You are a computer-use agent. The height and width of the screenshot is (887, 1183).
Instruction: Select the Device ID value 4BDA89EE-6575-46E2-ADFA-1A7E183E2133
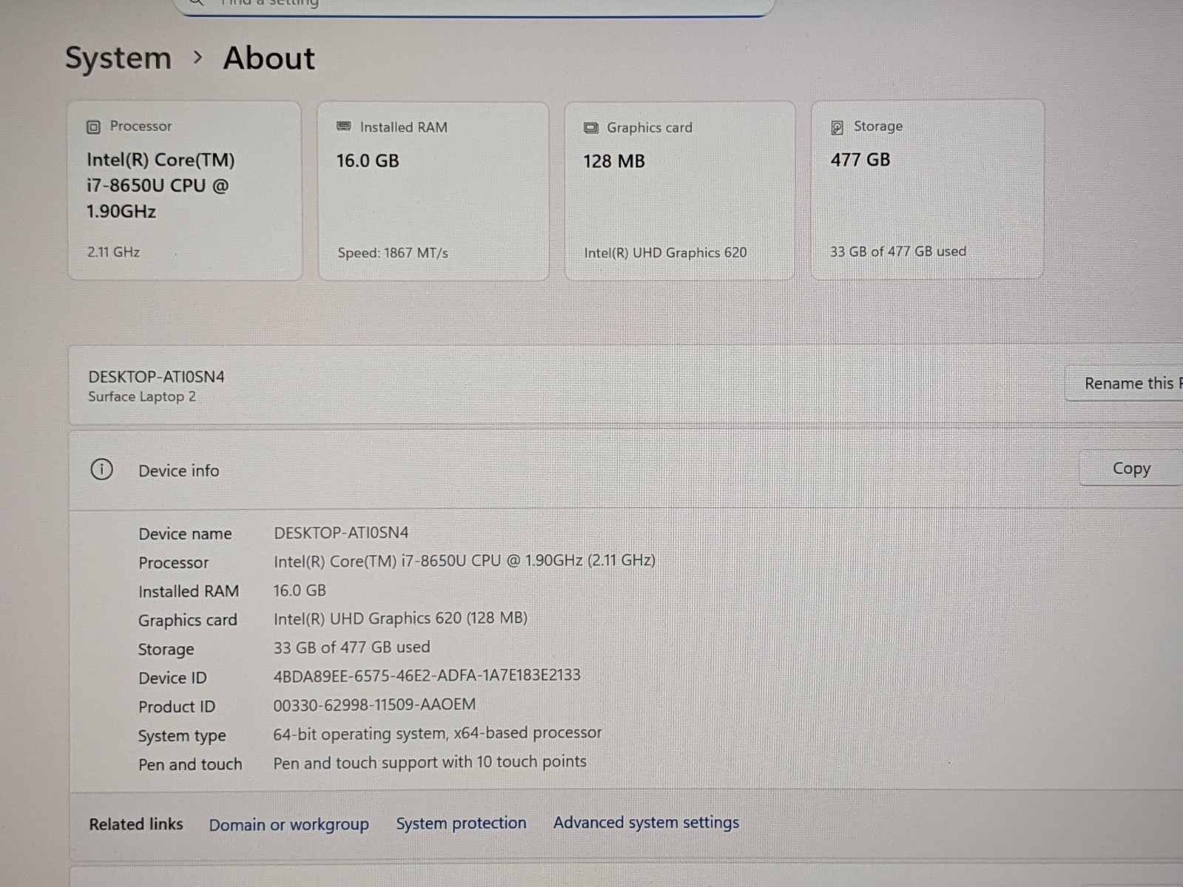(427, 675)
